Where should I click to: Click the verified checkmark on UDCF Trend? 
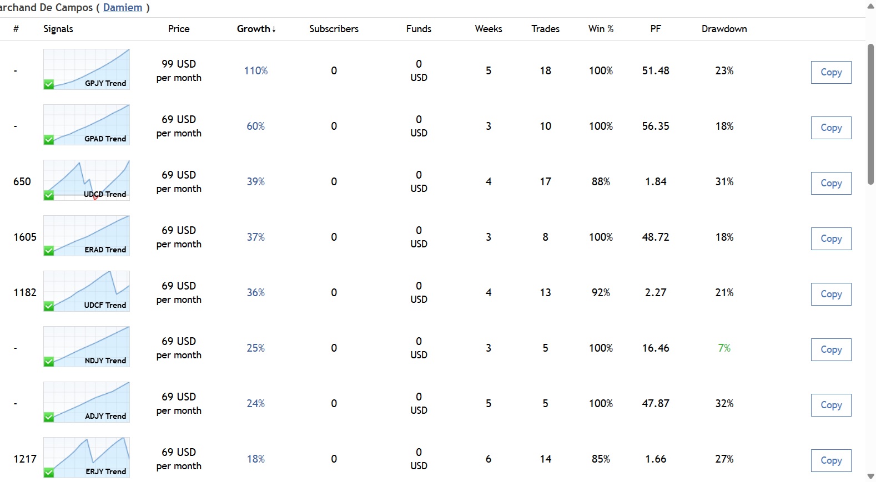(x=49, y=306)
